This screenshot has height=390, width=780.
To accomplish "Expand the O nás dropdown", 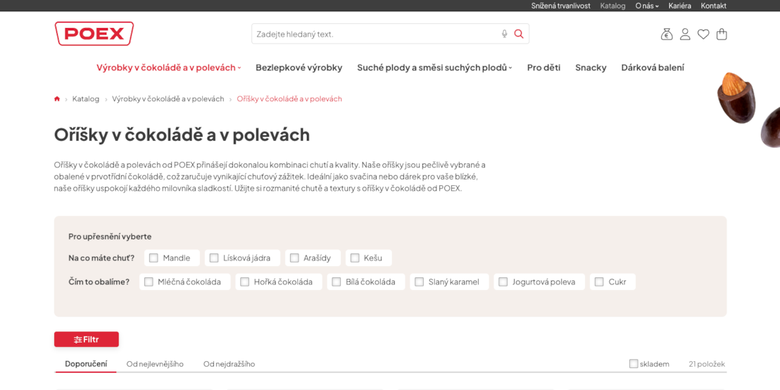I will [647, 6].
